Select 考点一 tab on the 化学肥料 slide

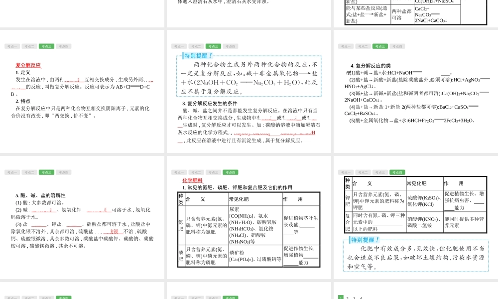pos(179,172)
